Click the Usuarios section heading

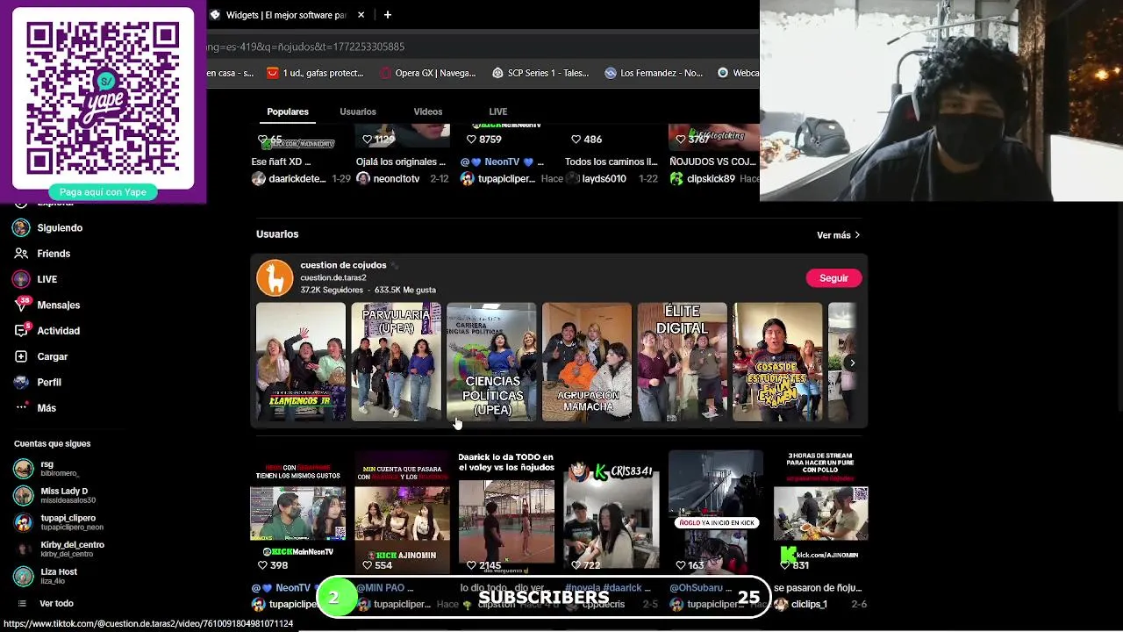point(277,234)
